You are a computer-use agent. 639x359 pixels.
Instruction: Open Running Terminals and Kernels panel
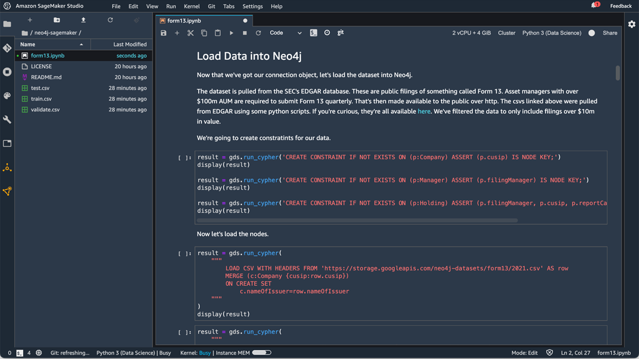[7, 72]
